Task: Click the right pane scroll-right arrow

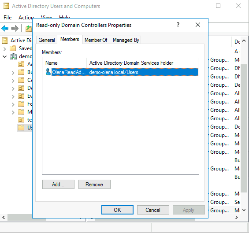Action: (x=237, y=217)
